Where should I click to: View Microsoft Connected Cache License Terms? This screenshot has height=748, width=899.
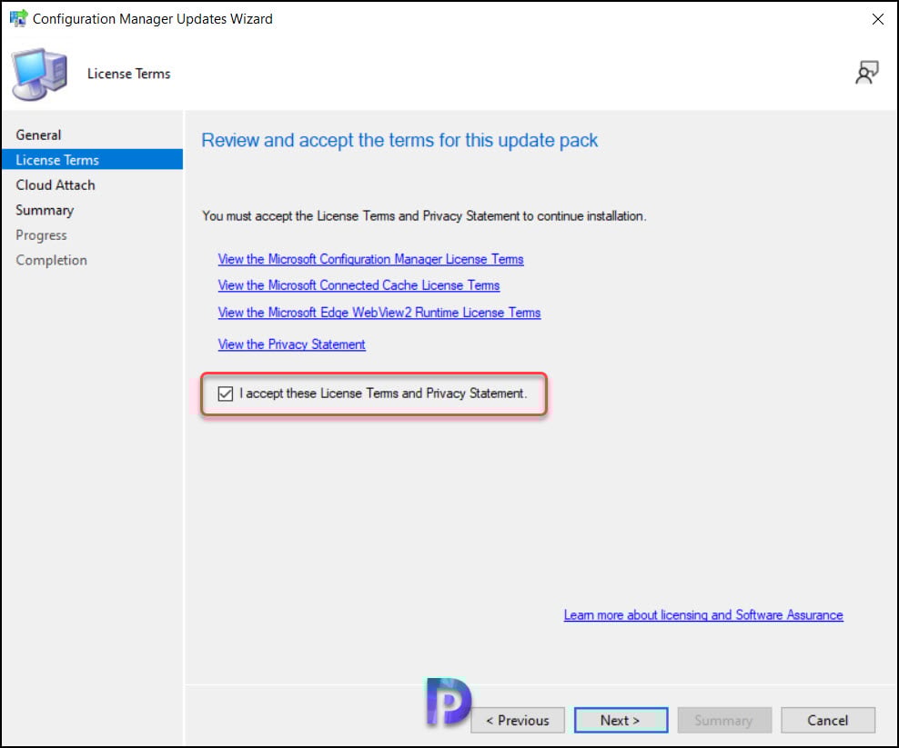coord(359,285)
